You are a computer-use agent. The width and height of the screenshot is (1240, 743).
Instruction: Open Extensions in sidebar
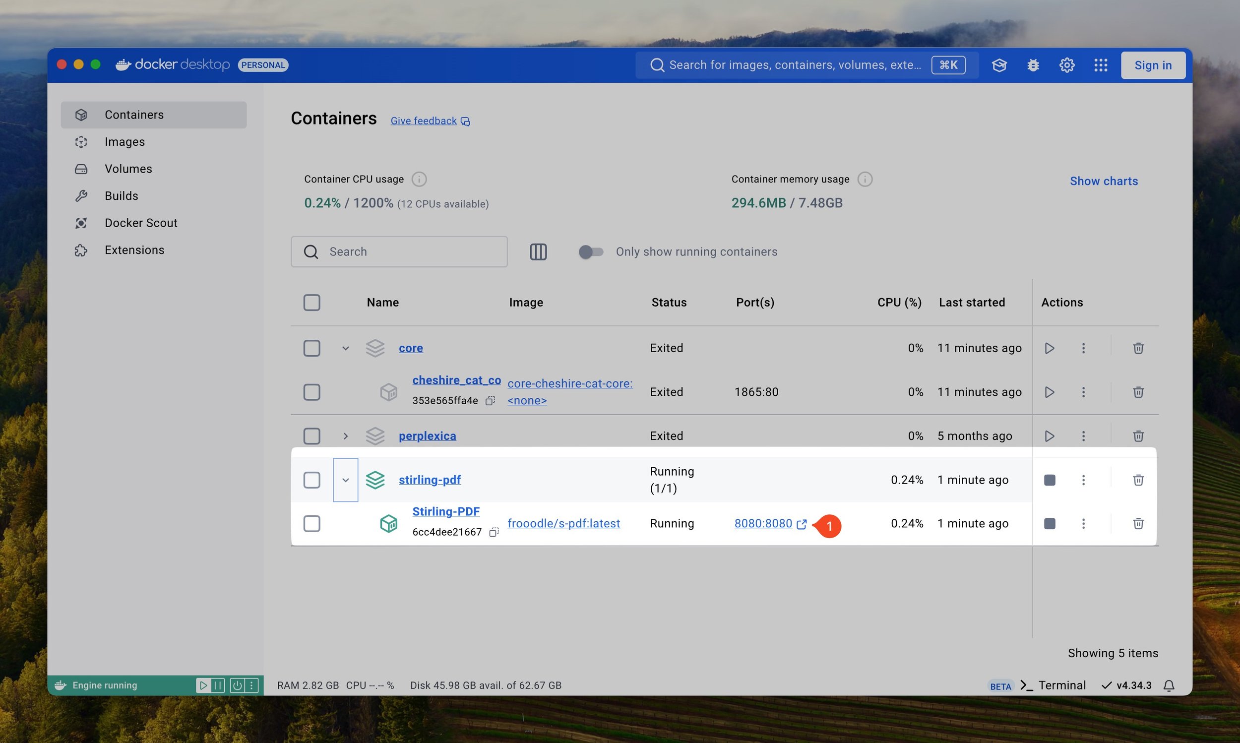click(x=154, y=250)
